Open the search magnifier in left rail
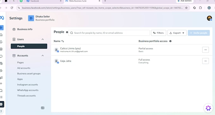This screenshot has height=115, width=215. click(x=1, y=90)
